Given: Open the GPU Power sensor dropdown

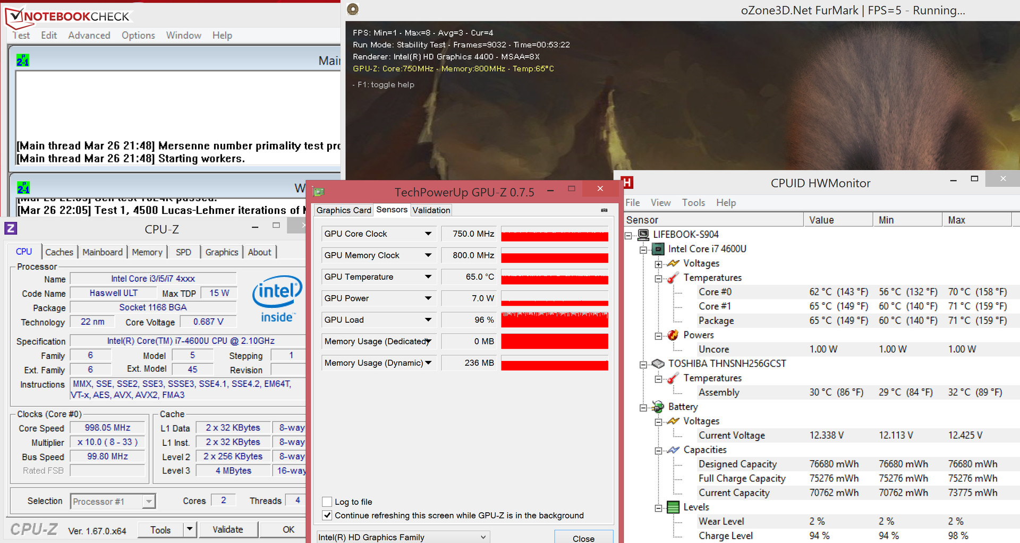Looking at the screenshot, I should click(x=428, y=298).
